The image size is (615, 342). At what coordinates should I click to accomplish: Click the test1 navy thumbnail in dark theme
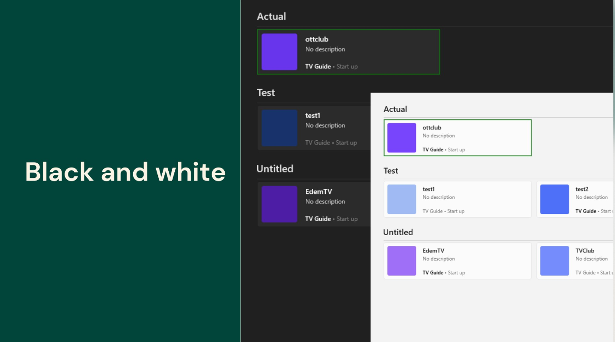pyautogui.click(x=279, y=128)
